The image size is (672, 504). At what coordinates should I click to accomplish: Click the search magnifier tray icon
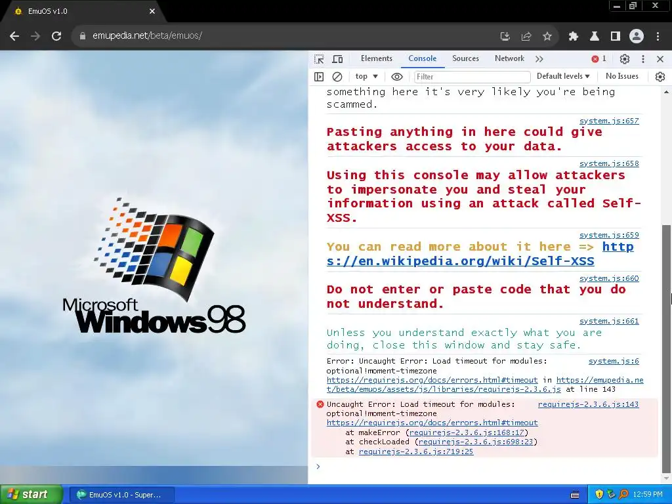pyautogui.click(x=623, y=495)
